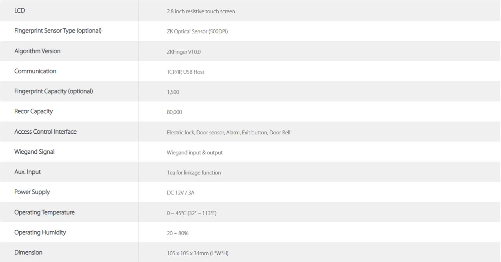Click the LCD row label
The width and height of the screenshot is (501, 262).
coord(19,11)
